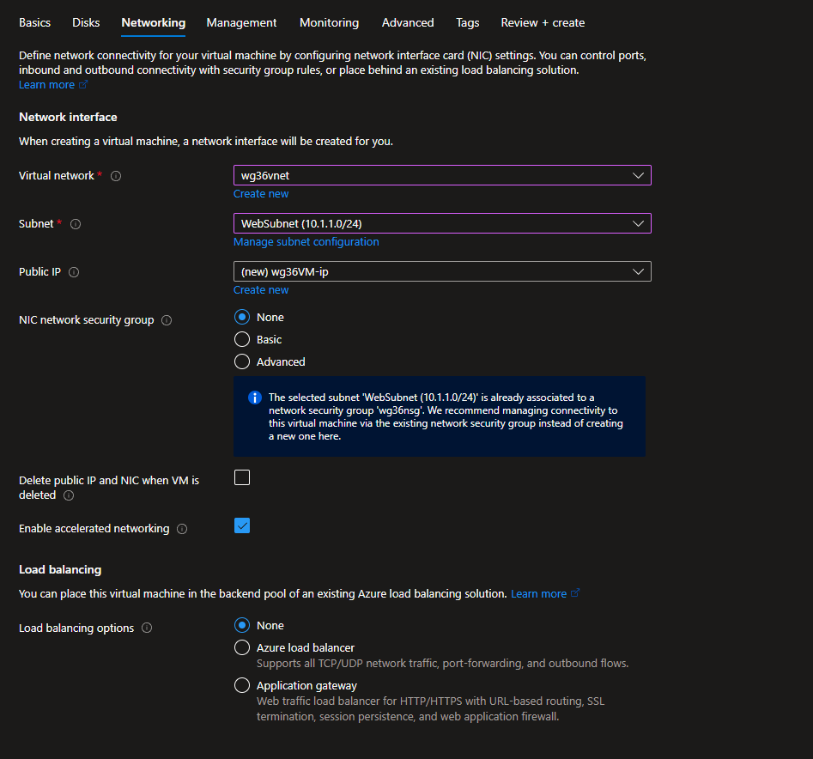The height and width of the screenshot is (759, 813).
Task: Click Manage subnet configuration link
Action: [x=306, y=242]
